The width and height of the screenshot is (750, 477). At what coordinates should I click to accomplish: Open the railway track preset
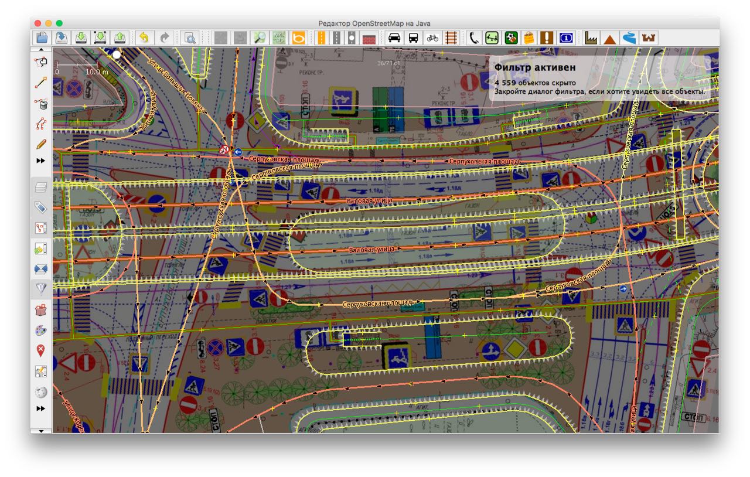[x=451, y=38]
